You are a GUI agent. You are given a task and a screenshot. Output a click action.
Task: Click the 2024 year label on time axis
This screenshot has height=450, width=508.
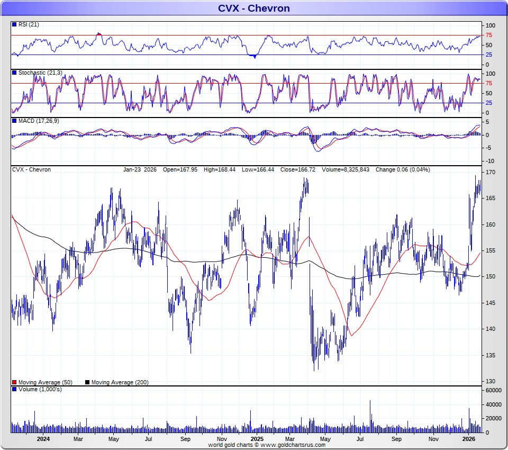[x=43, y=439]
